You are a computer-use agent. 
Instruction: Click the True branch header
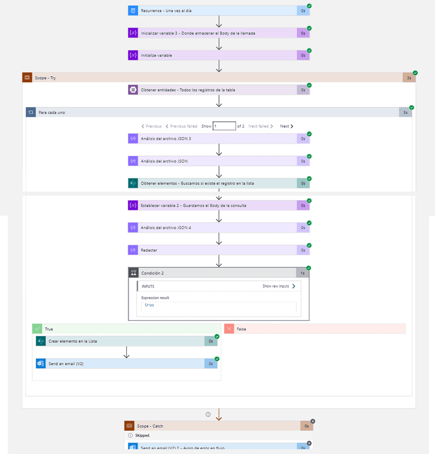coord(127,329)
